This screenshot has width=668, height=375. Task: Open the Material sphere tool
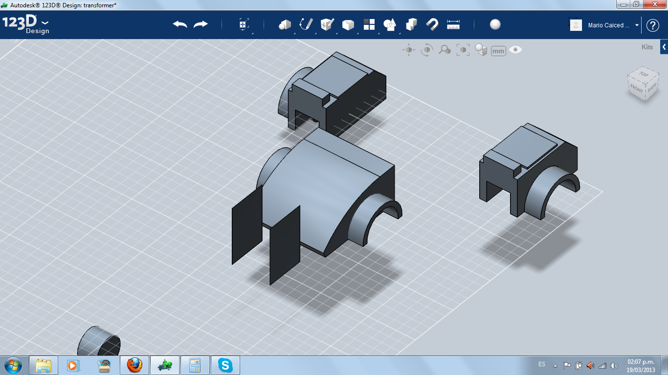[x=495, y=24]
